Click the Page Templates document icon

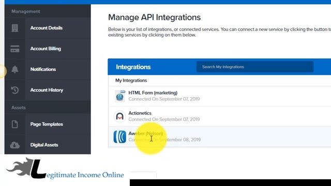(15, 124)
